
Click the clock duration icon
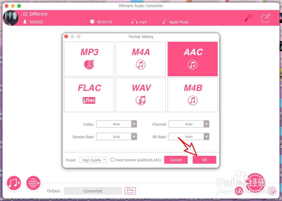coord(92,22)
